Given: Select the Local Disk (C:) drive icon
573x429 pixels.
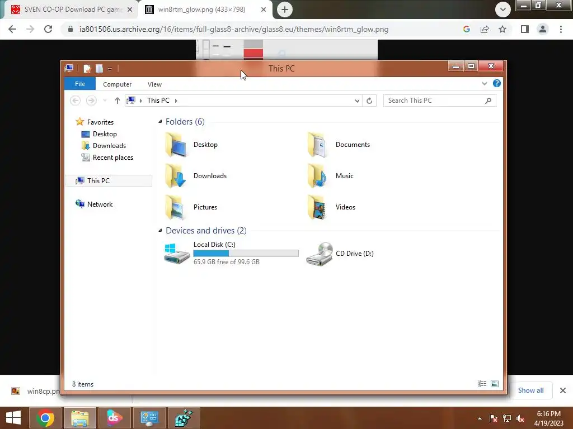Looking at the screenshot, I should point(176,253).
